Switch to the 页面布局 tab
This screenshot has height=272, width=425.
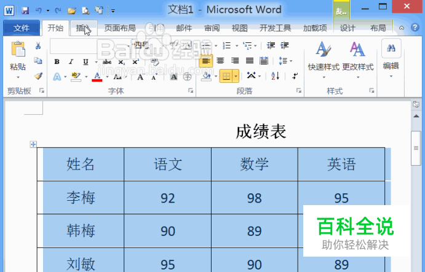pos(120,28)
